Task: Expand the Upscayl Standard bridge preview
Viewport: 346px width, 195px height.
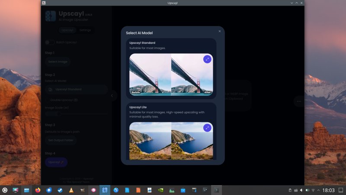Action: pyautogui.click(x=207, y=59)
